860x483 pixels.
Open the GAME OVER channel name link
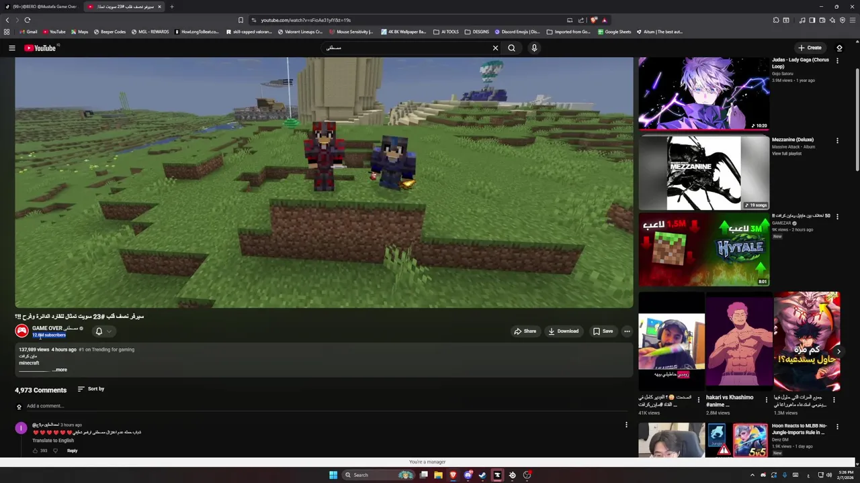click(55, 328)
